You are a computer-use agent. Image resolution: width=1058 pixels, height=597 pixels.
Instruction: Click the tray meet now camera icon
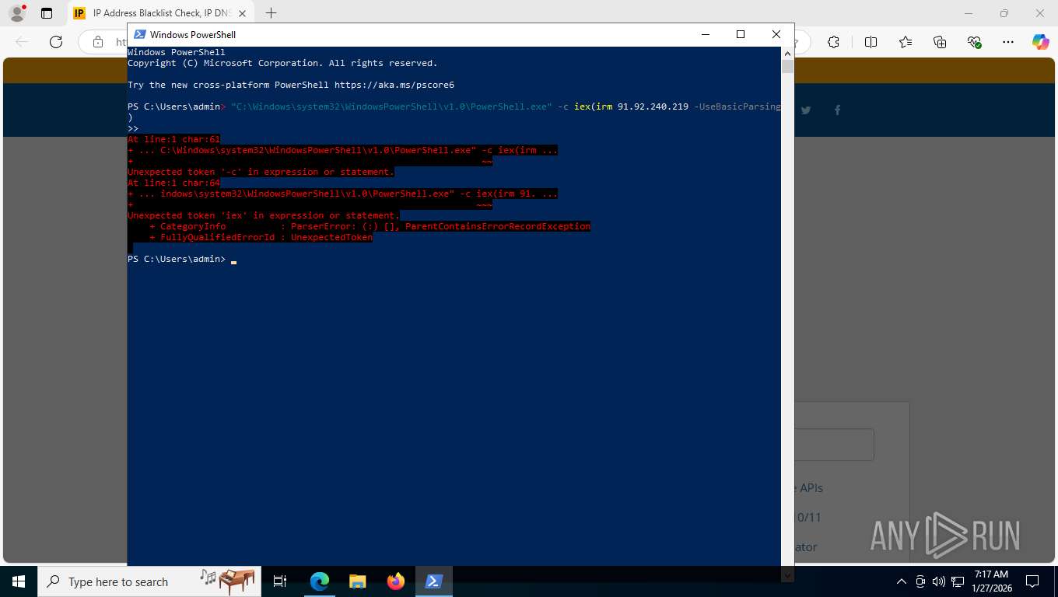tap(920, 581)
